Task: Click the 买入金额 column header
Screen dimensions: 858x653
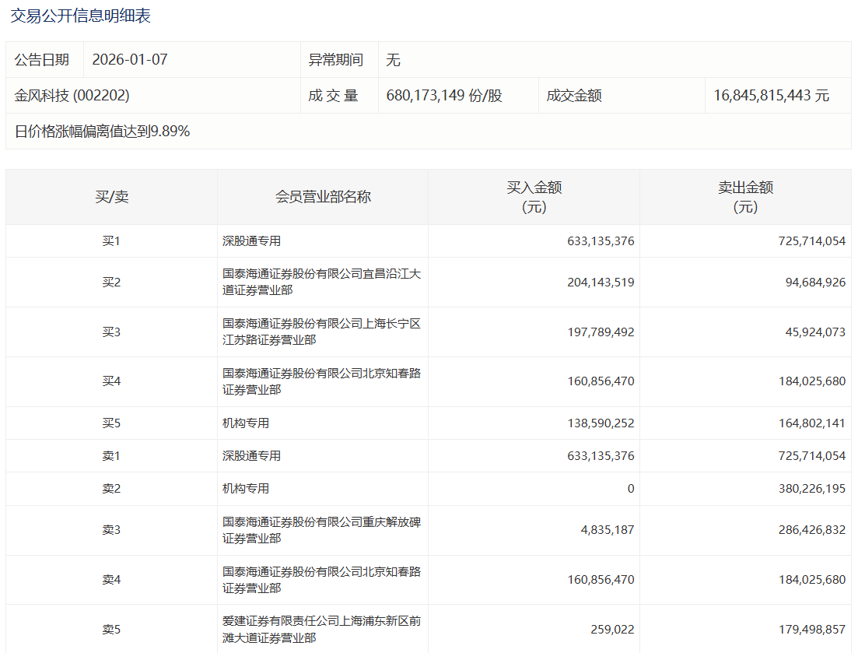Action: click(x=534, y=197)
